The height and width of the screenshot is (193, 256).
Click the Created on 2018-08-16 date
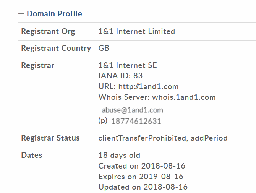pos(142,166)
